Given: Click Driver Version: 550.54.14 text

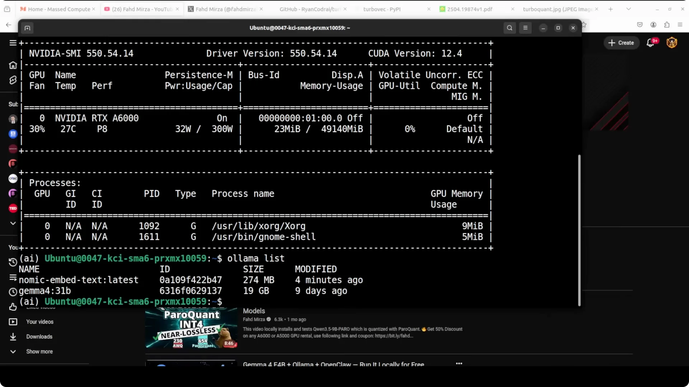Looking at the screenshot, I should pyautogui.click(x=271, y=53).
